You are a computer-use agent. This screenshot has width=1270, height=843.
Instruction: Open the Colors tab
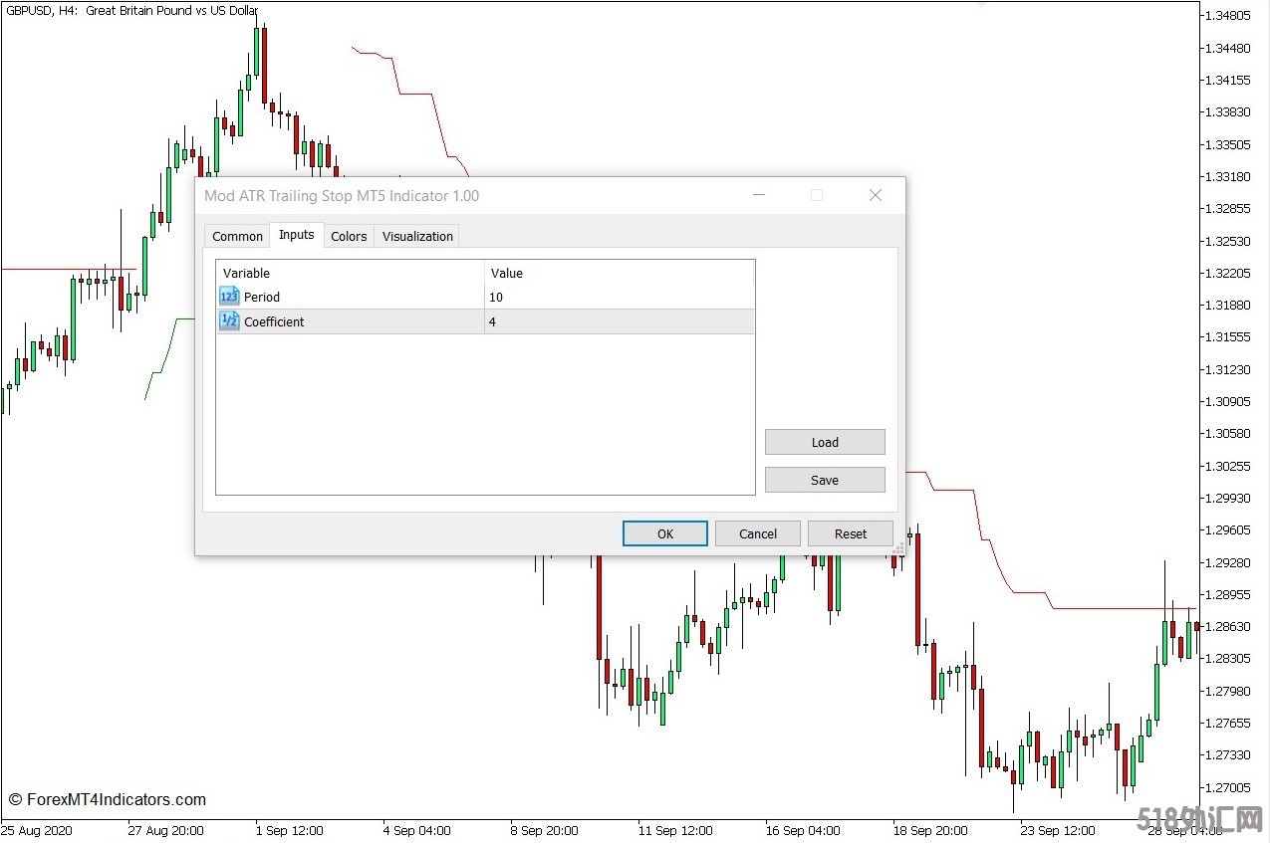coord(349,236)
